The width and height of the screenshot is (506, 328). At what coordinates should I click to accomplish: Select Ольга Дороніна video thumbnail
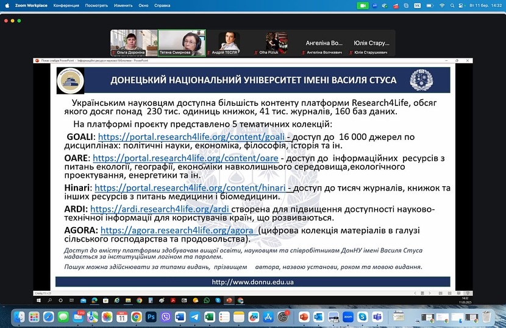coord(134,43)
